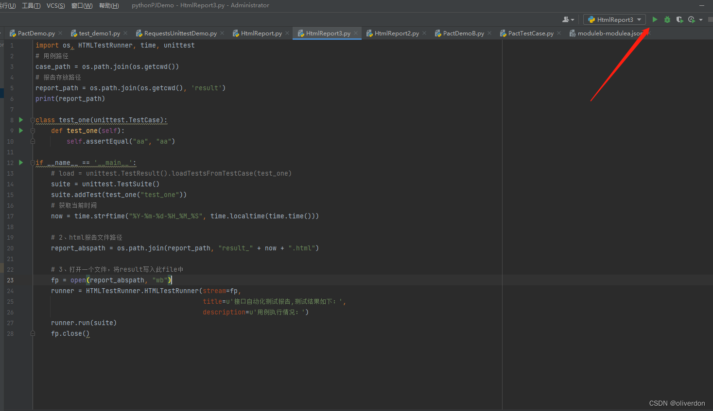Run with Profiler using the clock icon
This screenshot has width=713, height=411.
(691, 19)
